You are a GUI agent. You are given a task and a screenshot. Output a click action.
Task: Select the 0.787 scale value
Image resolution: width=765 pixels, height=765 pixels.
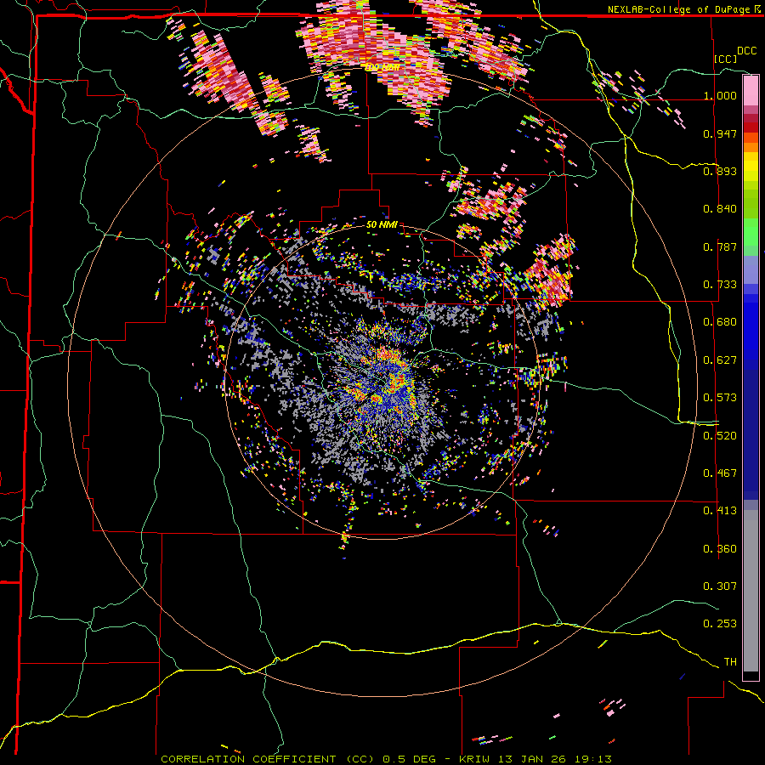720,246
